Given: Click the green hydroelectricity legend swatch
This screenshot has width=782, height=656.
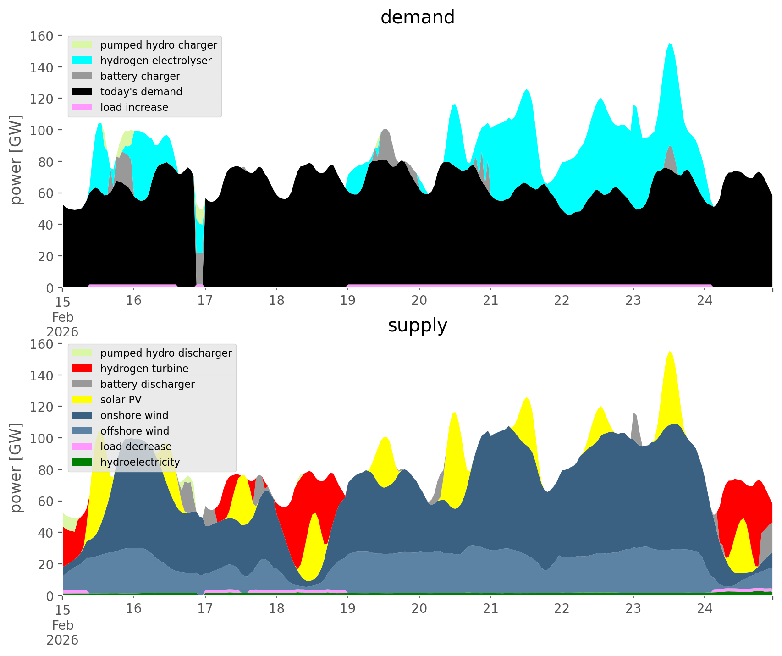Looking at the screenshot, I should pyautogui.click(x=82, y=462).
